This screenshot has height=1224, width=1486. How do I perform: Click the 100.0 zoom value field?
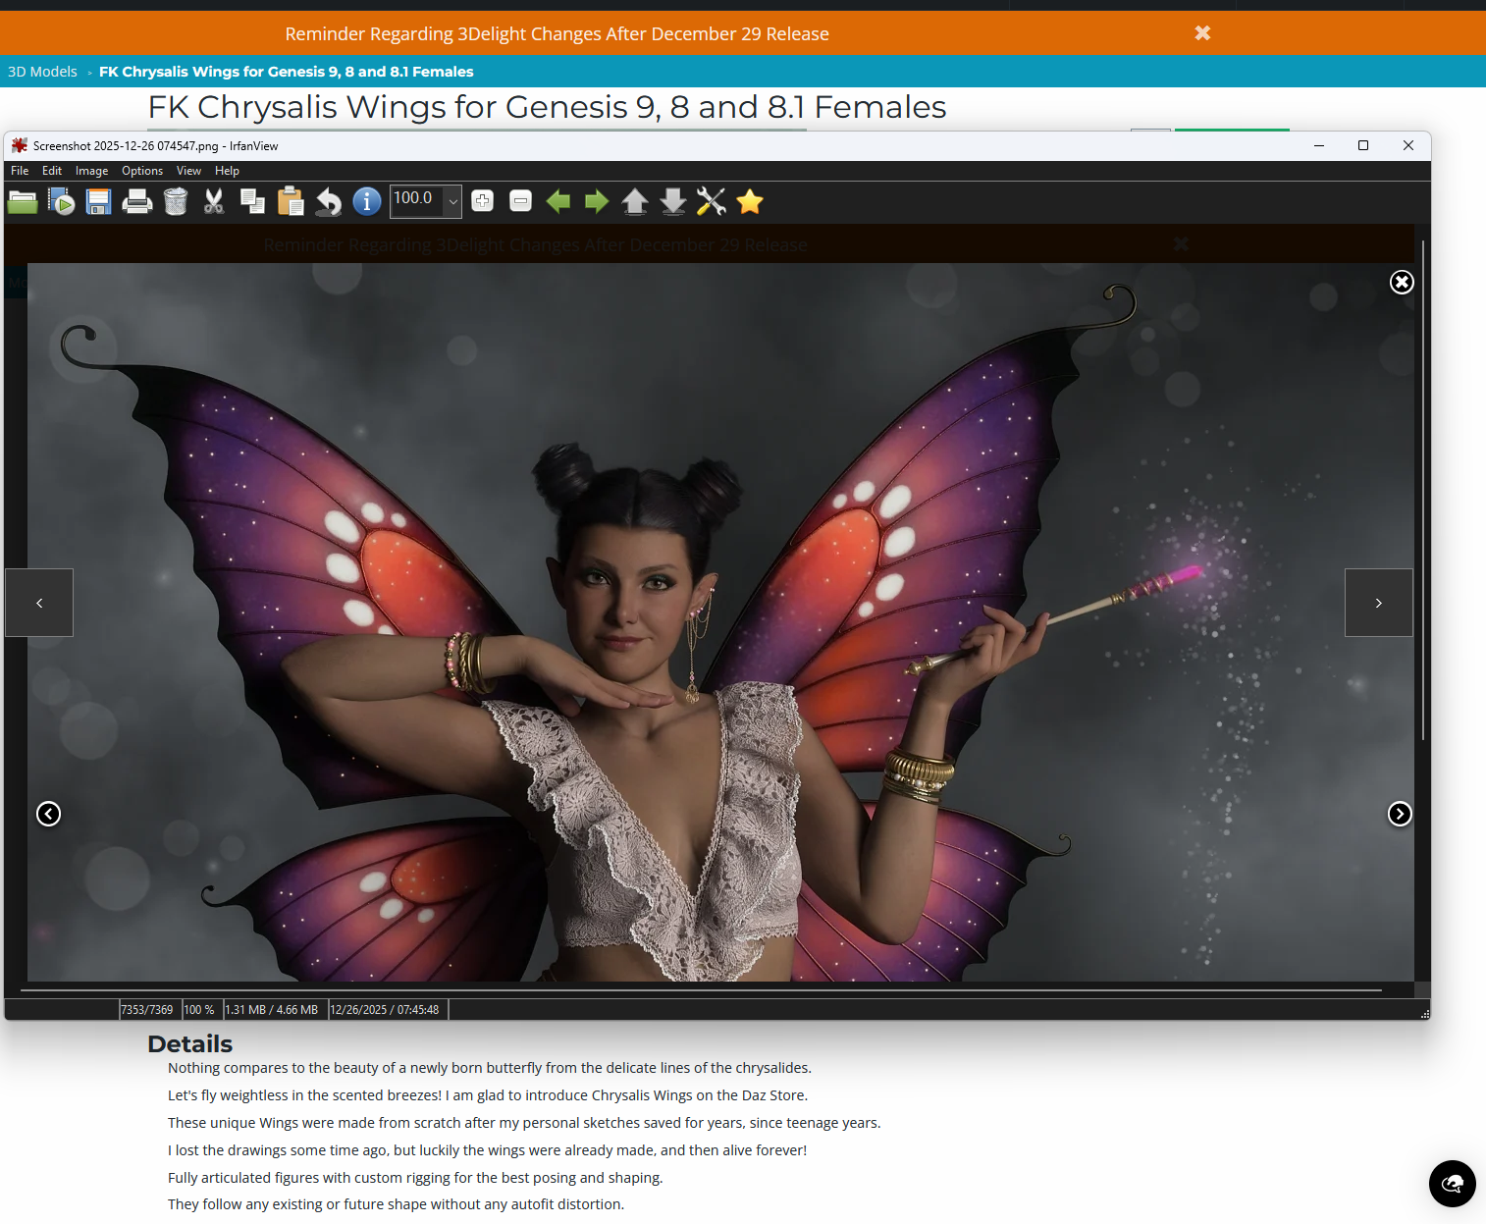point(417,199)
